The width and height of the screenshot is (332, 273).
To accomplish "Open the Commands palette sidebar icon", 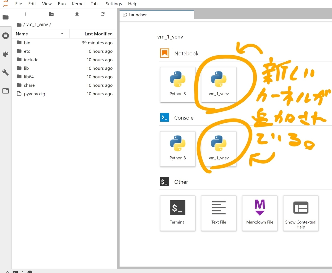I will 6,54.
